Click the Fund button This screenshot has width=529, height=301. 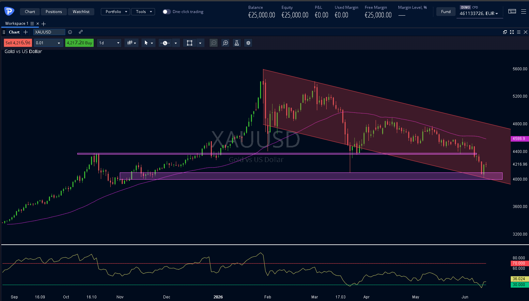tap(446, 12)
